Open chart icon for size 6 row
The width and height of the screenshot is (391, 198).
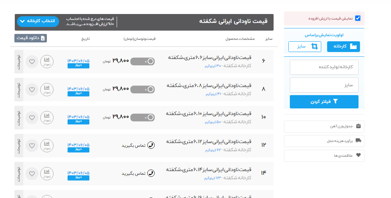pos(47,62)
